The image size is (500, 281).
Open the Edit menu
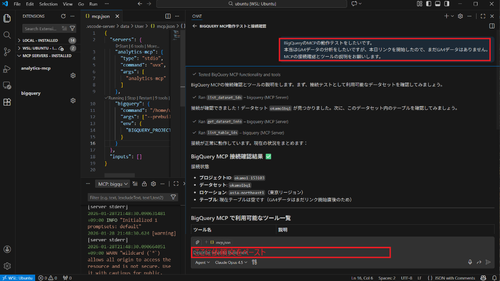point(30,4)
